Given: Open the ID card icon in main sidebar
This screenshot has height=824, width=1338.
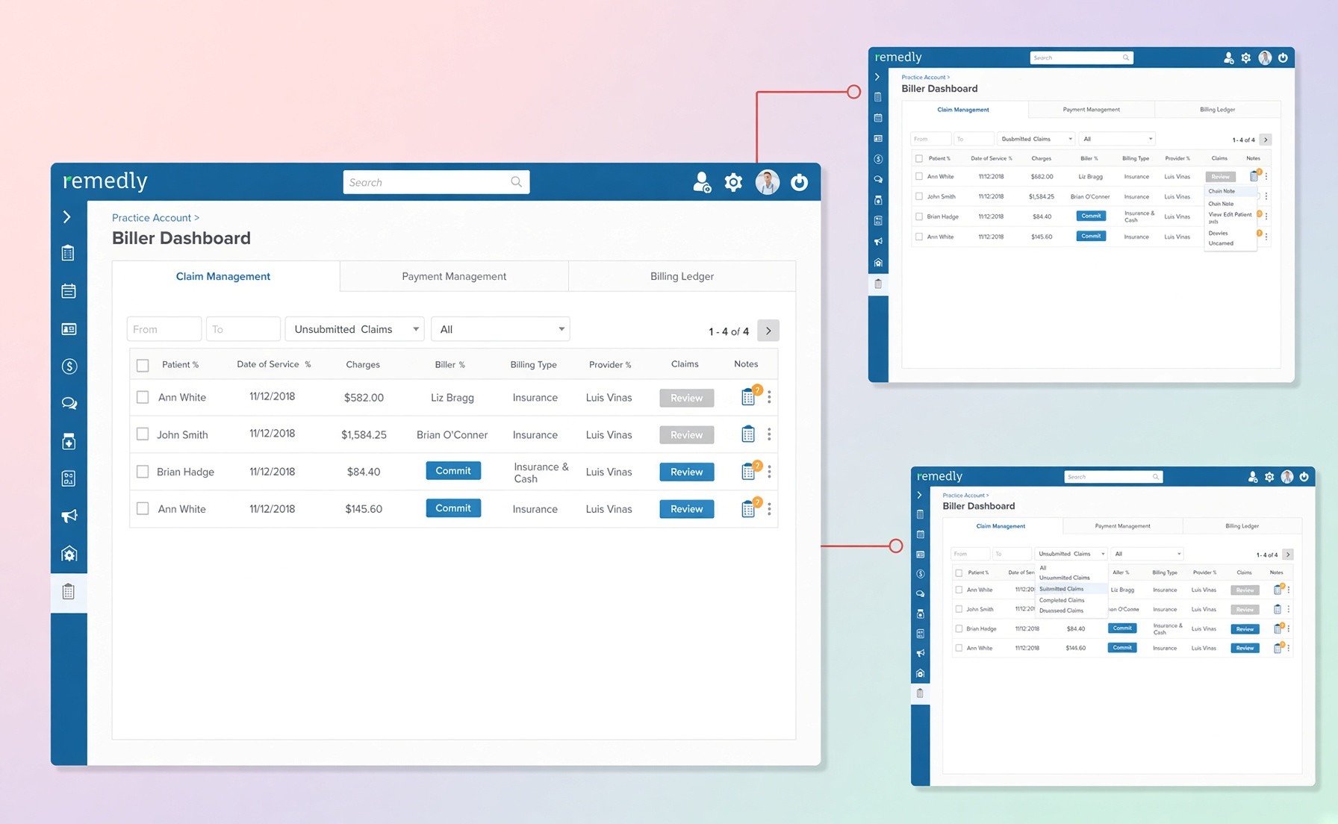Looking at the screenshot, I should pyautogui.click(x=69, y=329).
